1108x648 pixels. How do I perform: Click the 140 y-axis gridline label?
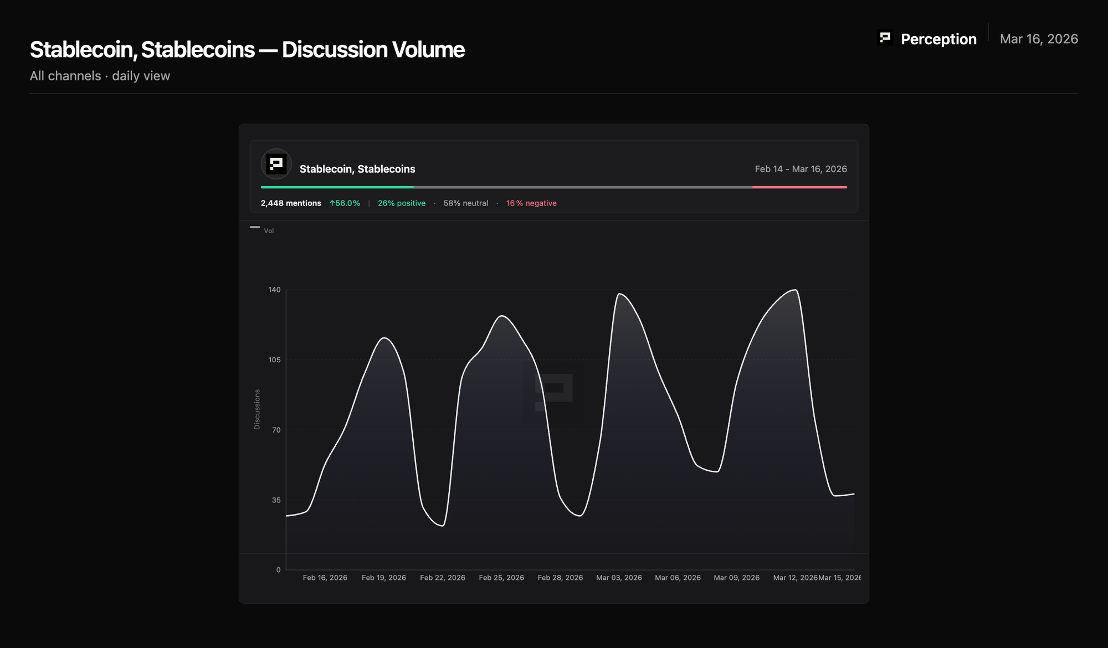pos(274,290)
